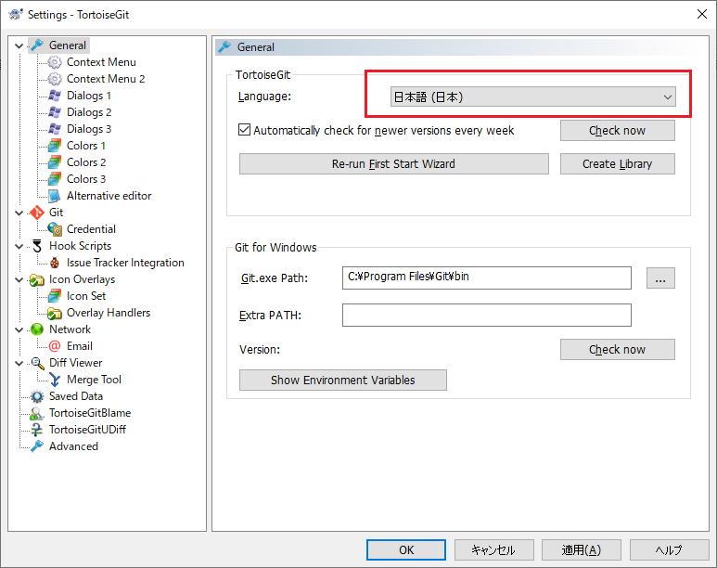Viewport: 717px width, 568px height.
Task: Toggle automatic weekly version check checkbox
Action: pyautogui.click(x=244, y=130)
